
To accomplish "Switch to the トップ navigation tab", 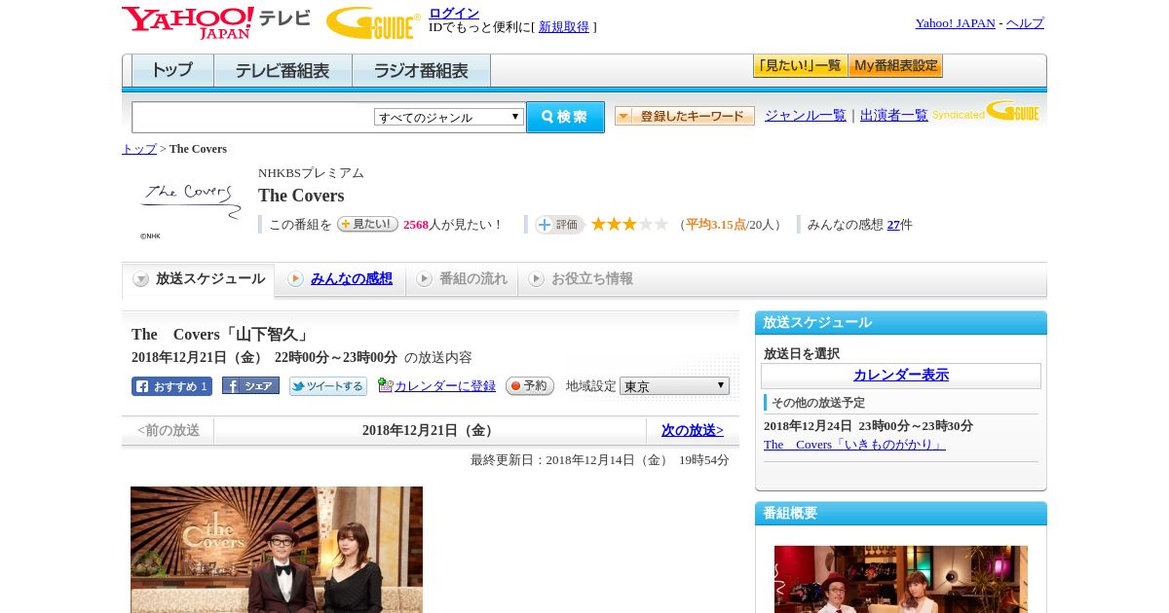I will point(172,71).
